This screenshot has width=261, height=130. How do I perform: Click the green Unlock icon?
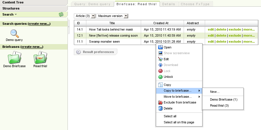pos(160,77)
